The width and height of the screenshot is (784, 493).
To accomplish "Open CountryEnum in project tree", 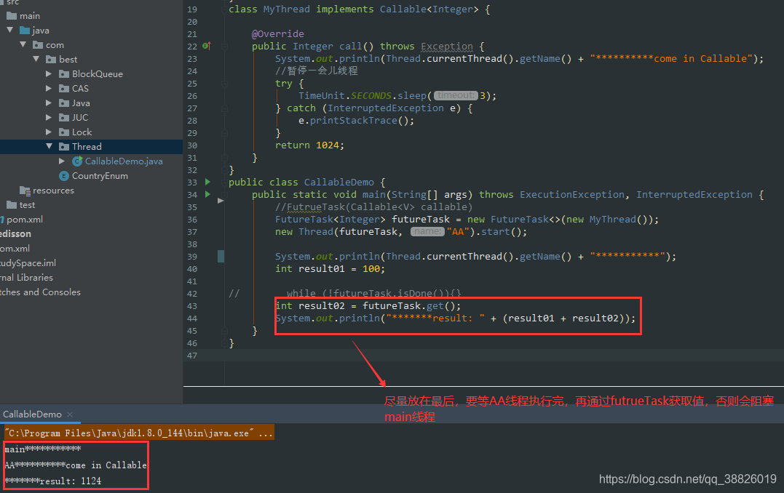I will click(100, 176).
